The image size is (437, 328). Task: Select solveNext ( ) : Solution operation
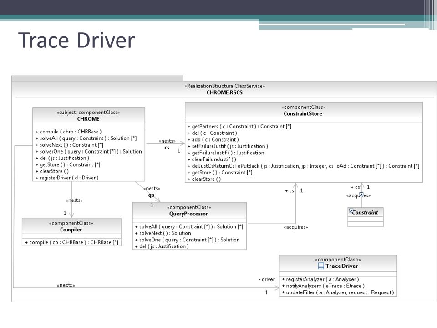pyautogui.click(x=163, y=233)
